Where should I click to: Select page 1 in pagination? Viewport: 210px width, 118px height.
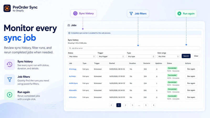(x=119, y=105)
